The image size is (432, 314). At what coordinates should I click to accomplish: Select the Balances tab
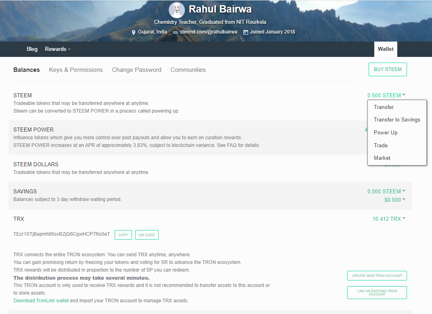point(27,70)
